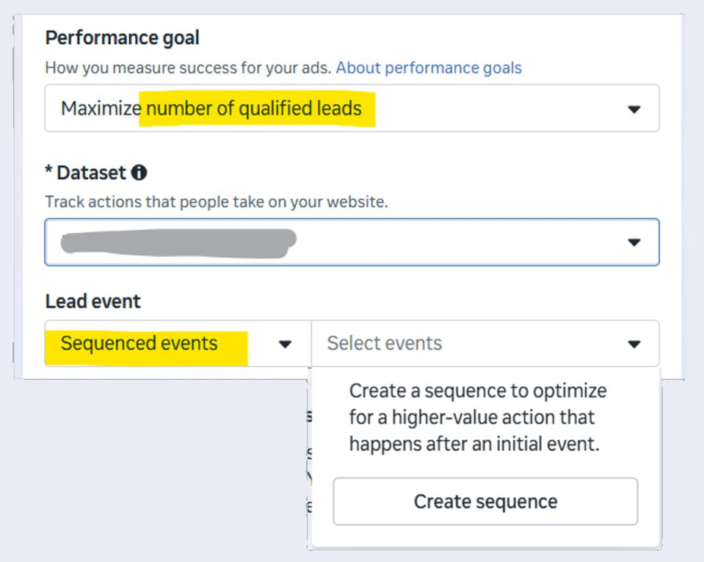Click the Dataset field label
Viewport: 704px width, 562px height.
tap(91, 173)
